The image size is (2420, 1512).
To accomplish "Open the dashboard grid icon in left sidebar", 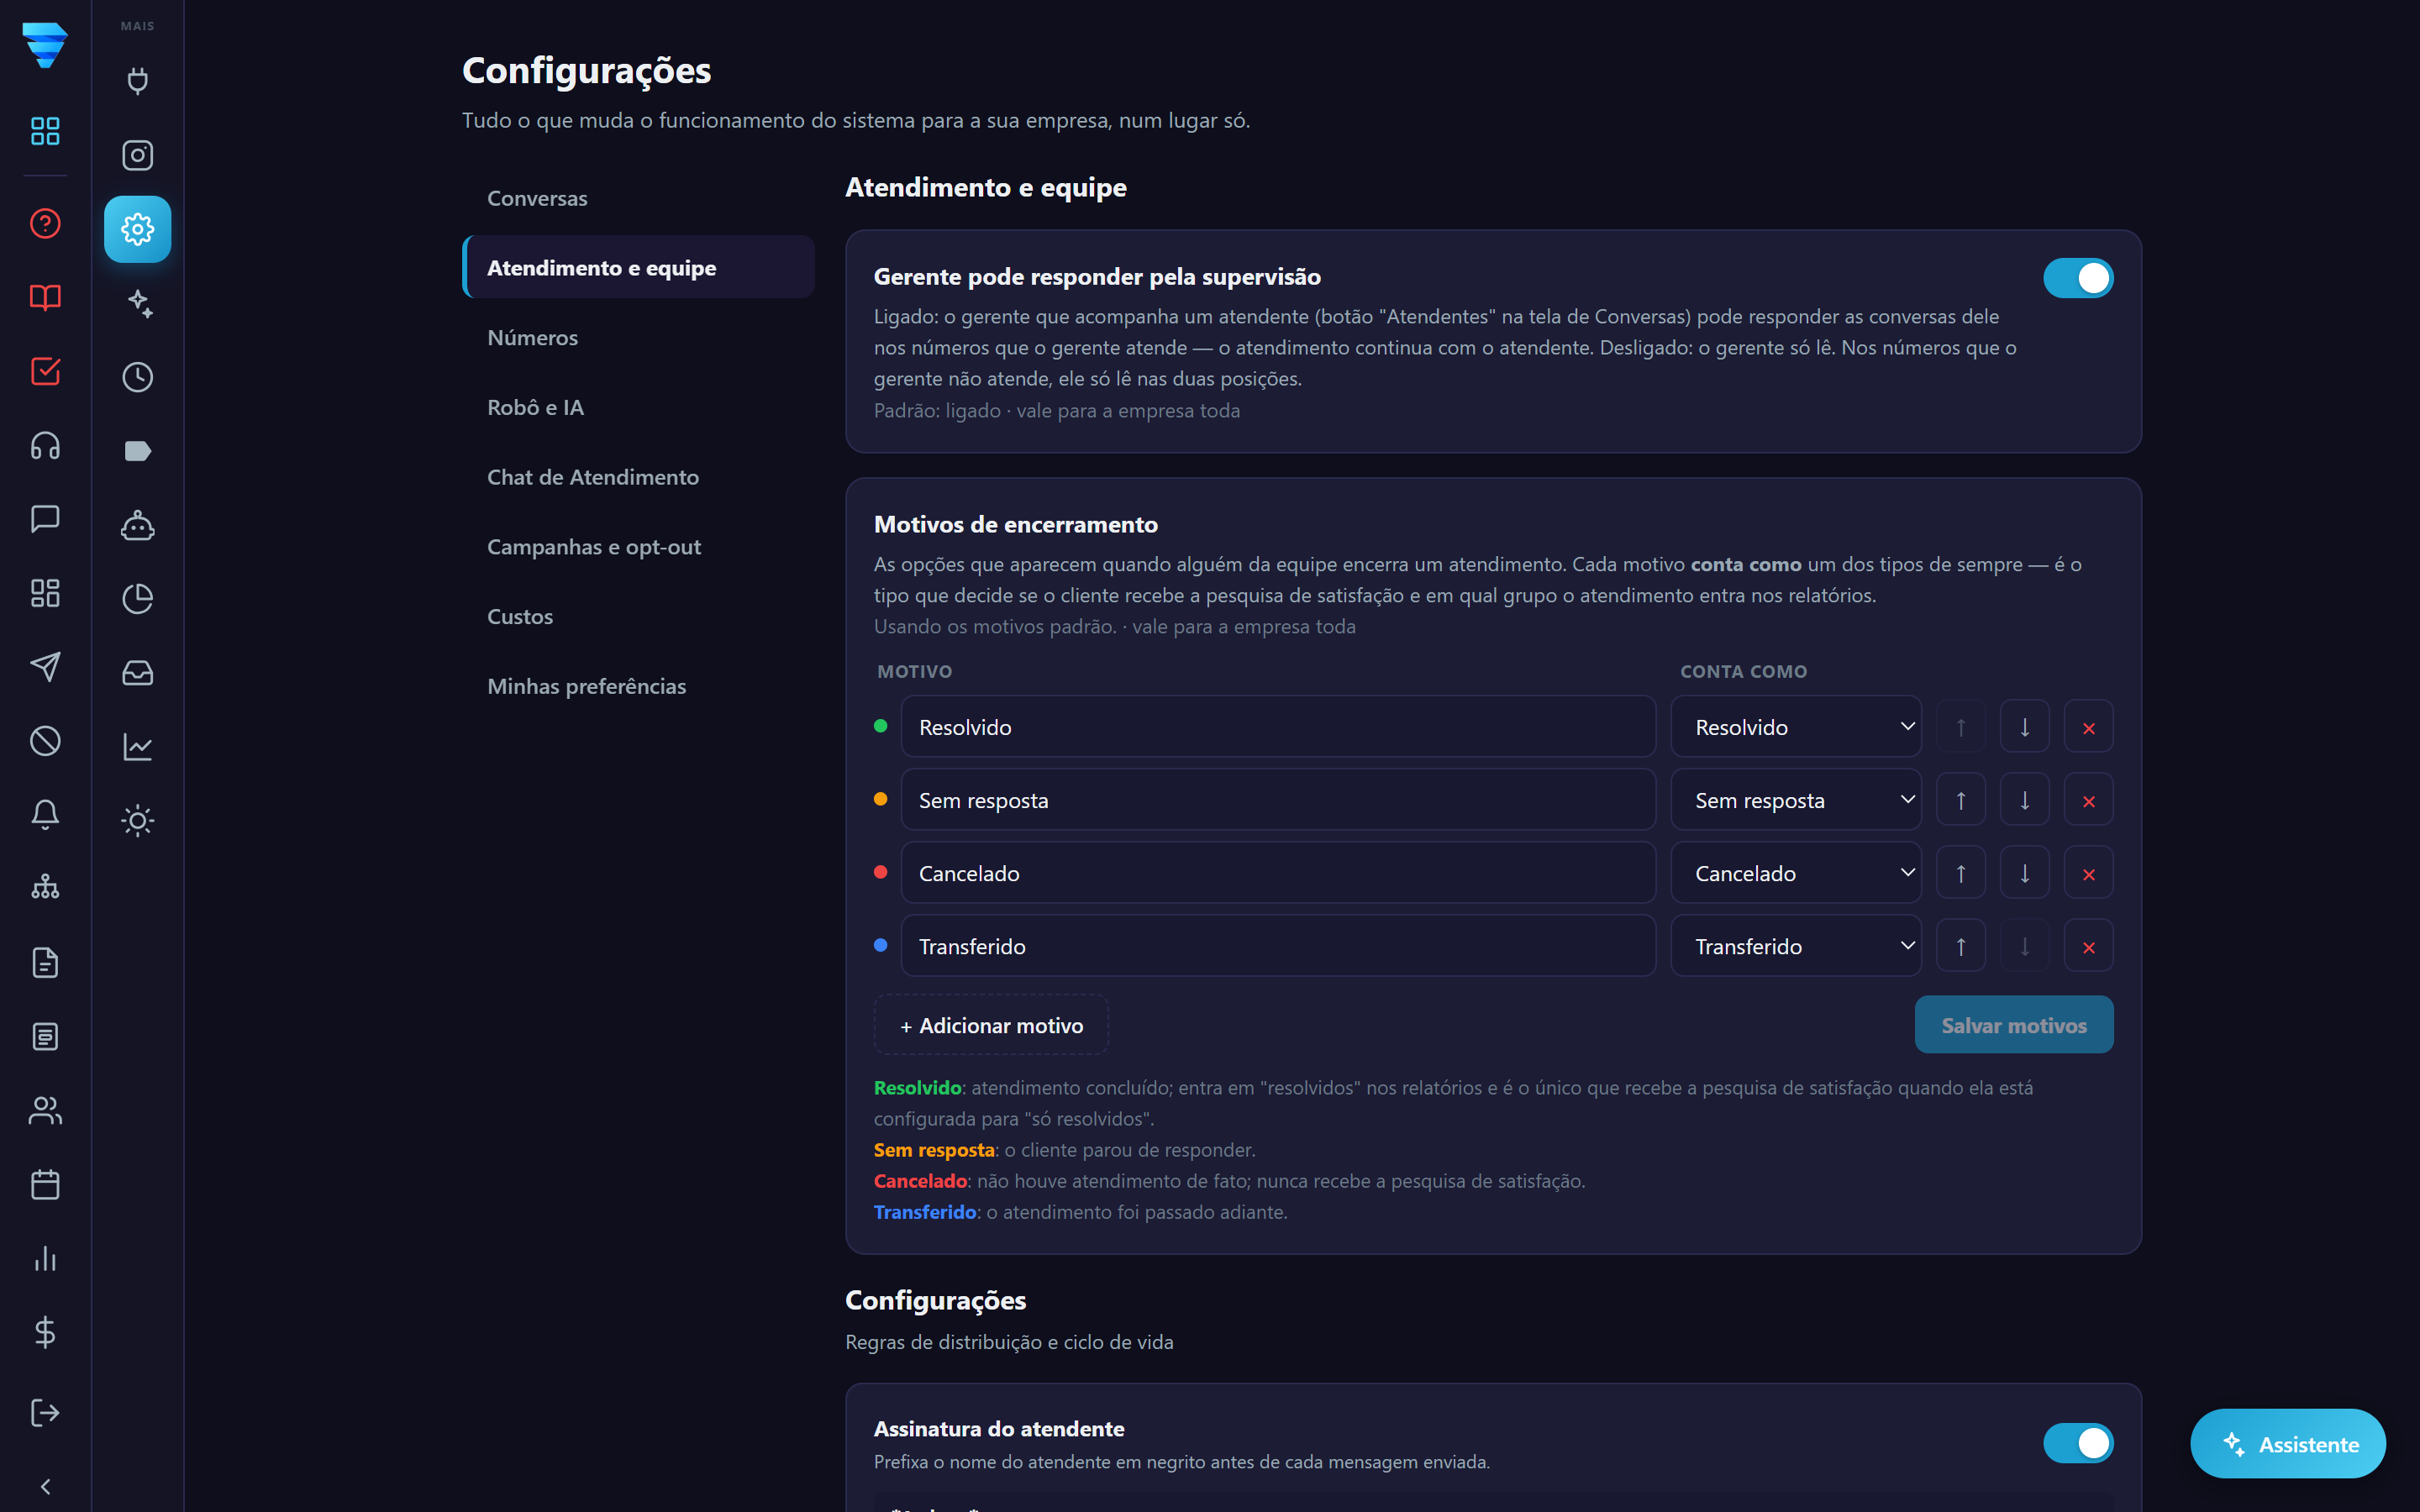I will pos(45,131).
